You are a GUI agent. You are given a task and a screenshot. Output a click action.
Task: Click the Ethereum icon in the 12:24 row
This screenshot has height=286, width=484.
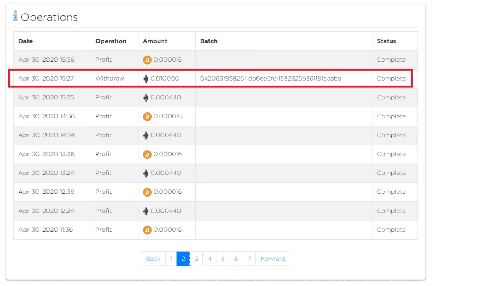(146, 211)
